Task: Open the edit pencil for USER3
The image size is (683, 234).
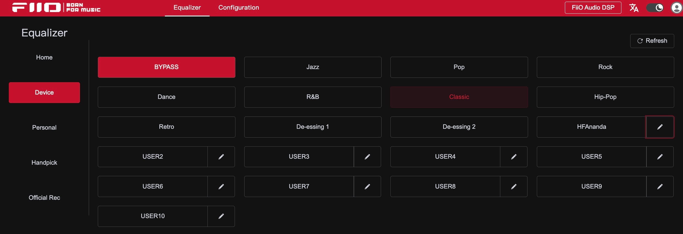Action: (x=367, y=157)
